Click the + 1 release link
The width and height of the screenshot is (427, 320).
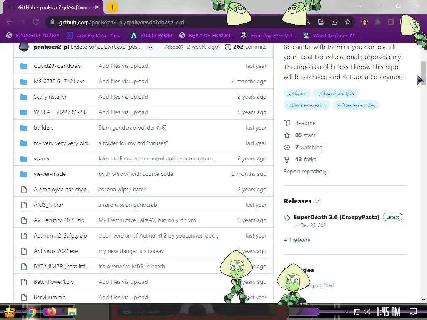coord(297,240)
